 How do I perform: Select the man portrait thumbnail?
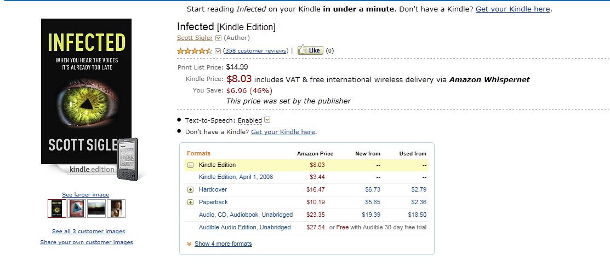tap(116, 209)
